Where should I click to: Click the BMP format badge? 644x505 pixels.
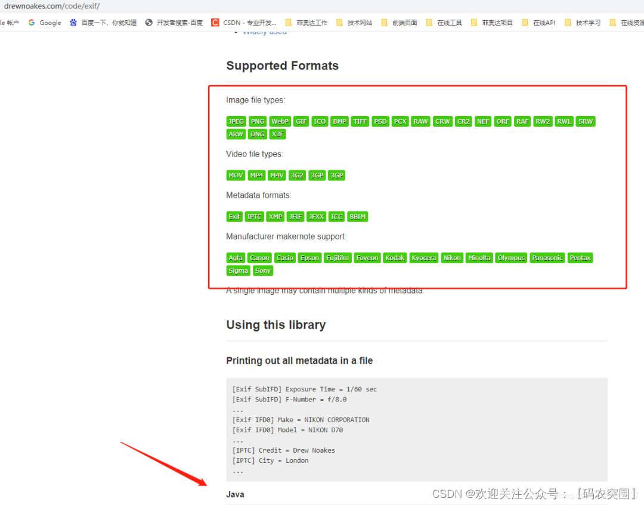pos(340,121)
